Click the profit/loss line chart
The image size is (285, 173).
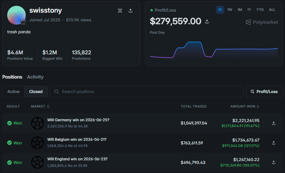(x=214, y=49)
